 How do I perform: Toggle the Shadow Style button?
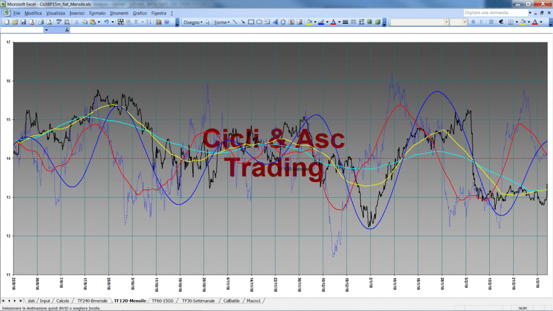click(x=369, y=22)
